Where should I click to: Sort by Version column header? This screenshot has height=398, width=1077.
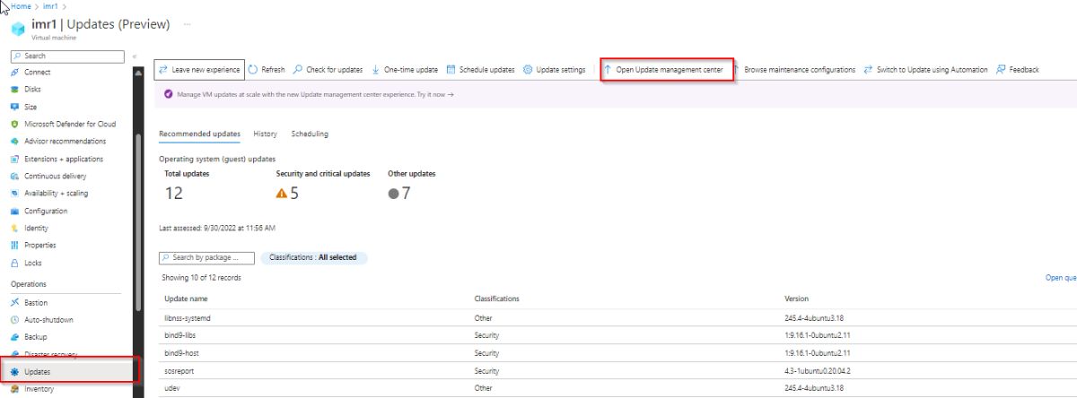click(x=796, y=298)
